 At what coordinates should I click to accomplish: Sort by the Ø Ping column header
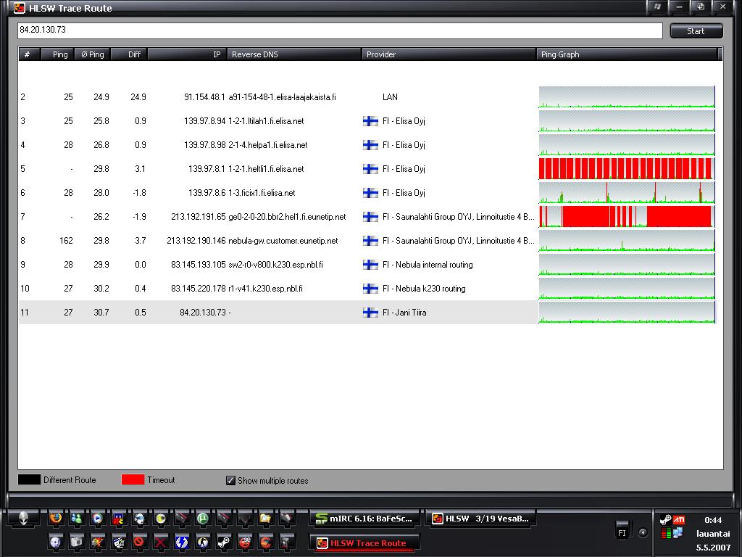click(93, 54)
